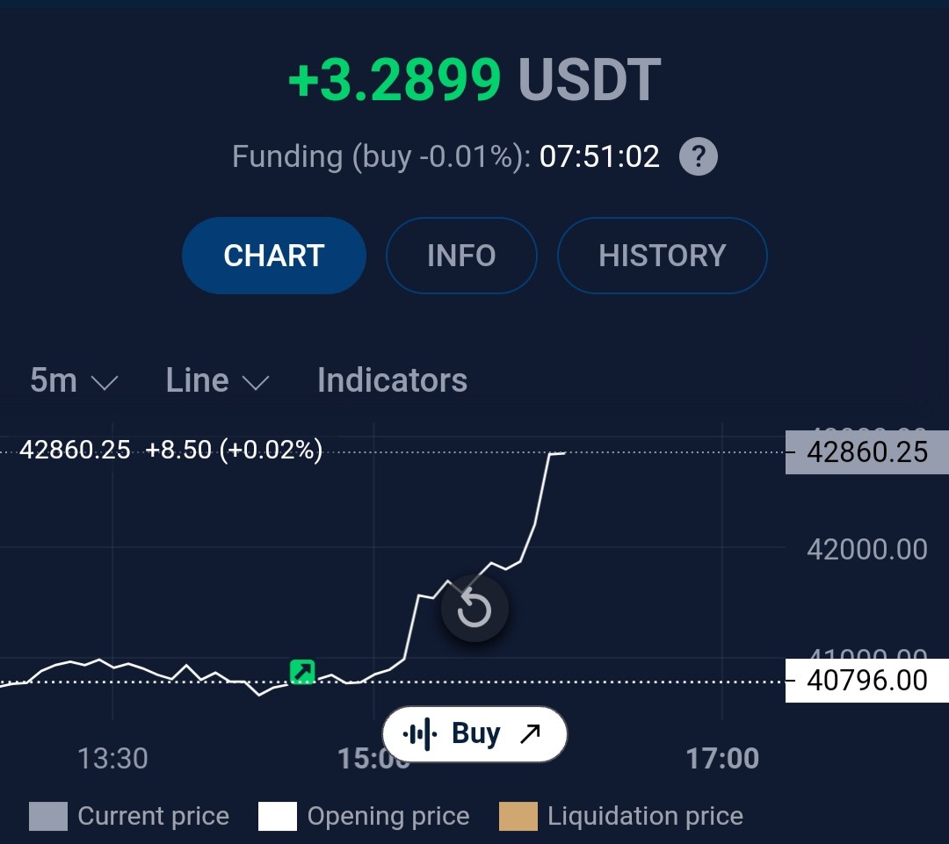Screen dimensions: 949x844
Task: Click the diagonal arrow in Buy pill
Action: [x=531, y=734]
